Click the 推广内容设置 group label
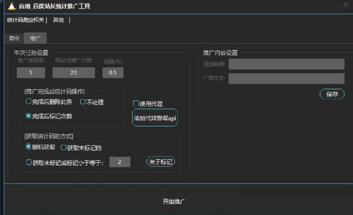353x215 pixels. point(221,53)
